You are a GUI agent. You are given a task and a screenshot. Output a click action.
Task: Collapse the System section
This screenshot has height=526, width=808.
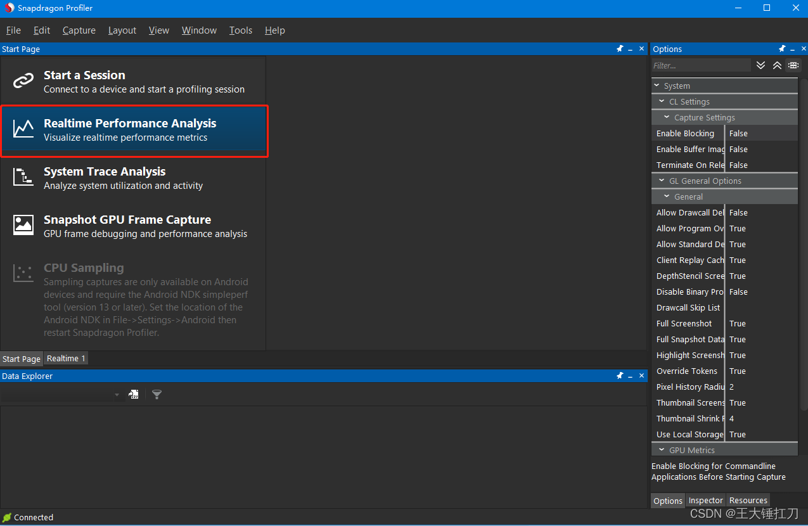point(657,86)
